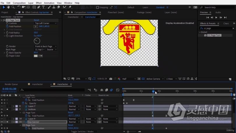The width and height of the screenshot is (236, 133).
Task: Toggle Fold Position stopwatch in Effect Controls
Action: pyautogui.click(x=7, y=26)
